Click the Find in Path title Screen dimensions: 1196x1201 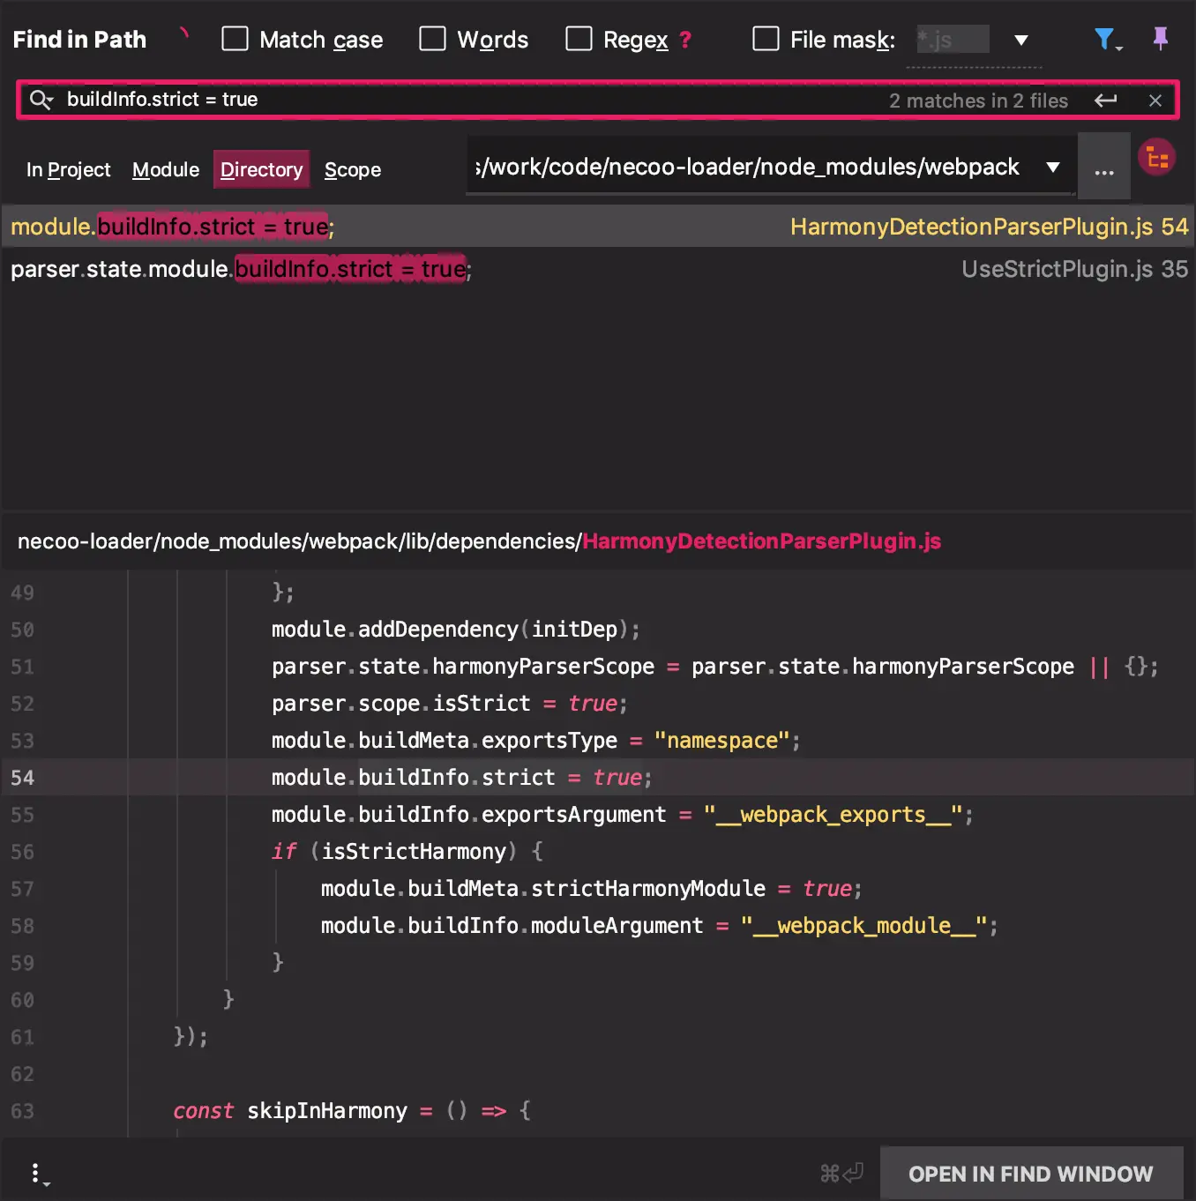pyautogui.click(x=79, y=39)
